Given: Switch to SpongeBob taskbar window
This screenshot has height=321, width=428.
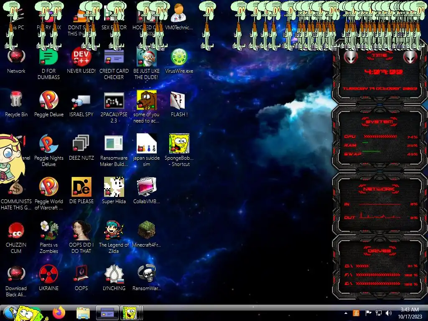Looking at the screenshot, I should 131,313.
